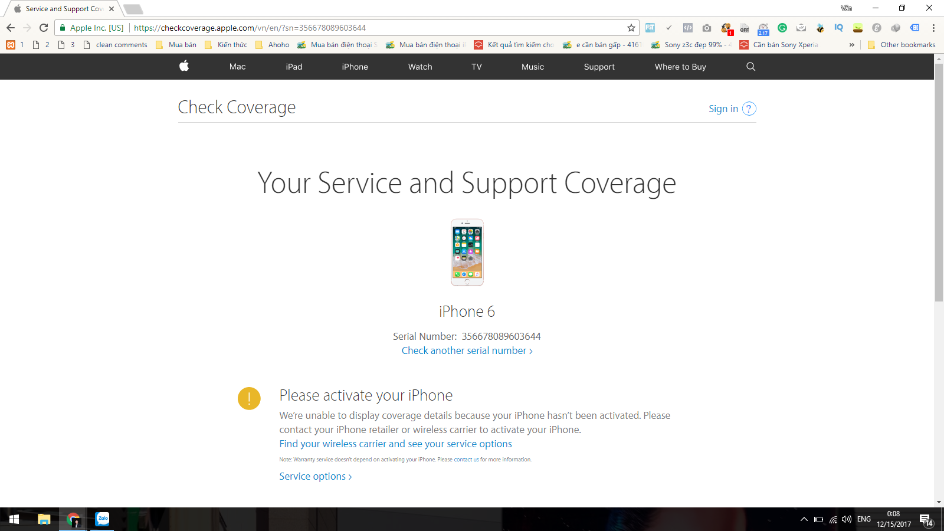Click Find your wireless carrier link
The width and height of the screenshot is (944, 531).
395,444
